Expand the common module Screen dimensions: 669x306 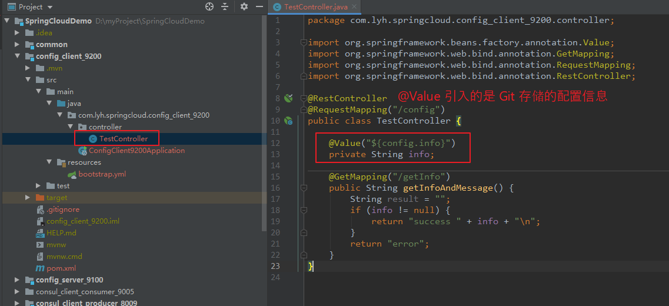[17, 44]
